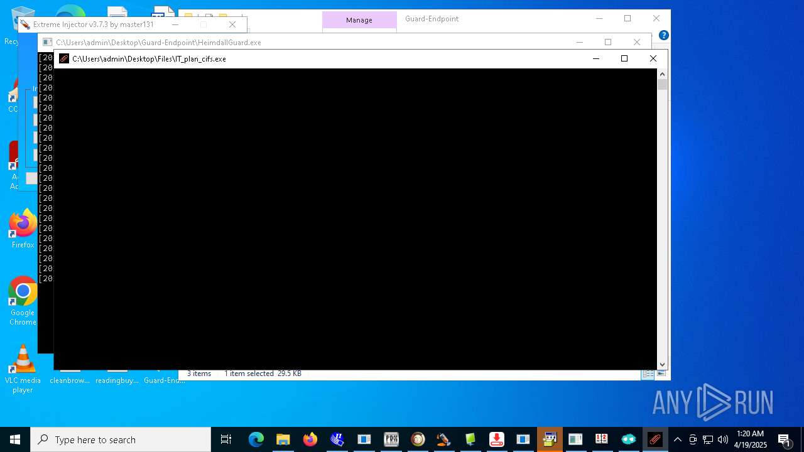Click the console scrollbar down arrow
This screenshot has width=804, height=452.
[662, 364]
